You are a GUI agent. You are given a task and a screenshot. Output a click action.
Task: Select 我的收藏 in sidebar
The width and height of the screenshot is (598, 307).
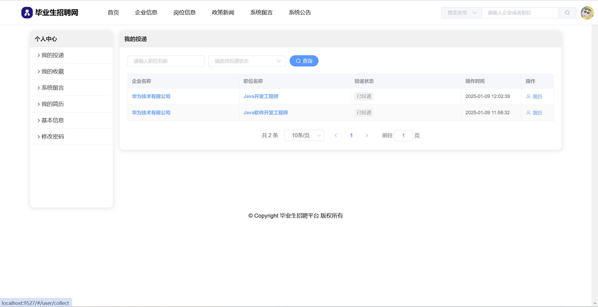[x=53, y=72]
